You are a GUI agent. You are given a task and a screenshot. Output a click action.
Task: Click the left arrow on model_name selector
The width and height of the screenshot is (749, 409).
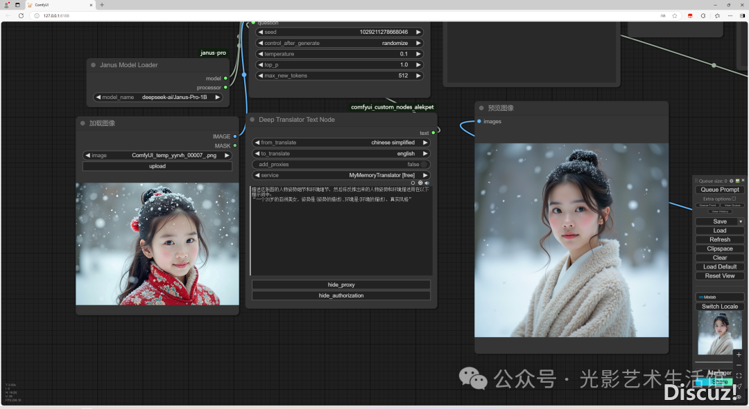(x=98, y=98)
